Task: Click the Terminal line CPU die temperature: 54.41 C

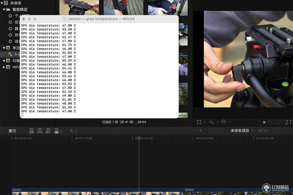Action: [48, 68]
